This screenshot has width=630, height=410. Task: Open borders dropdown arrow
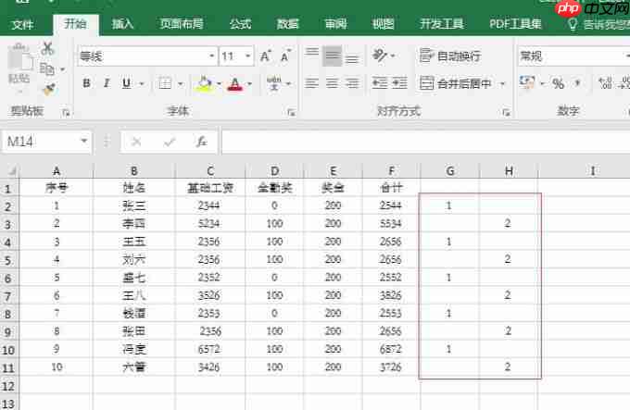[x=181, y=84]
